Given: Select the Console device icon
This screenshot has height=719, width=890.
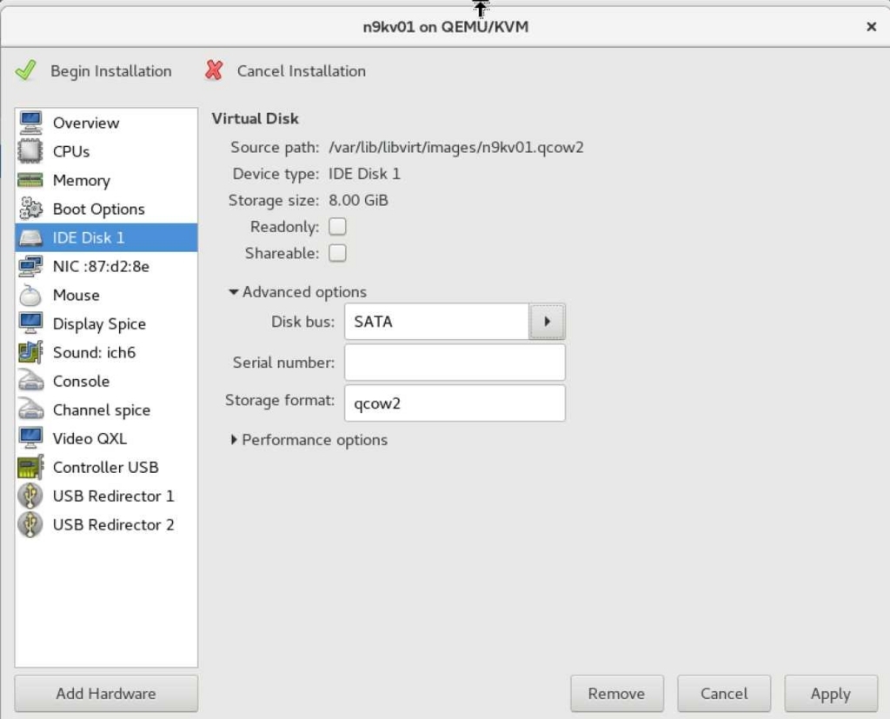Looking at the screenshot, I should [x=30, y=381].
